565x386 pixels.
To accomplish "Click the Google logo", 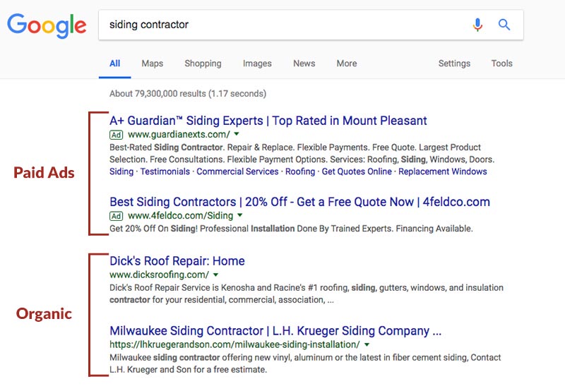I will click(47, 25).
